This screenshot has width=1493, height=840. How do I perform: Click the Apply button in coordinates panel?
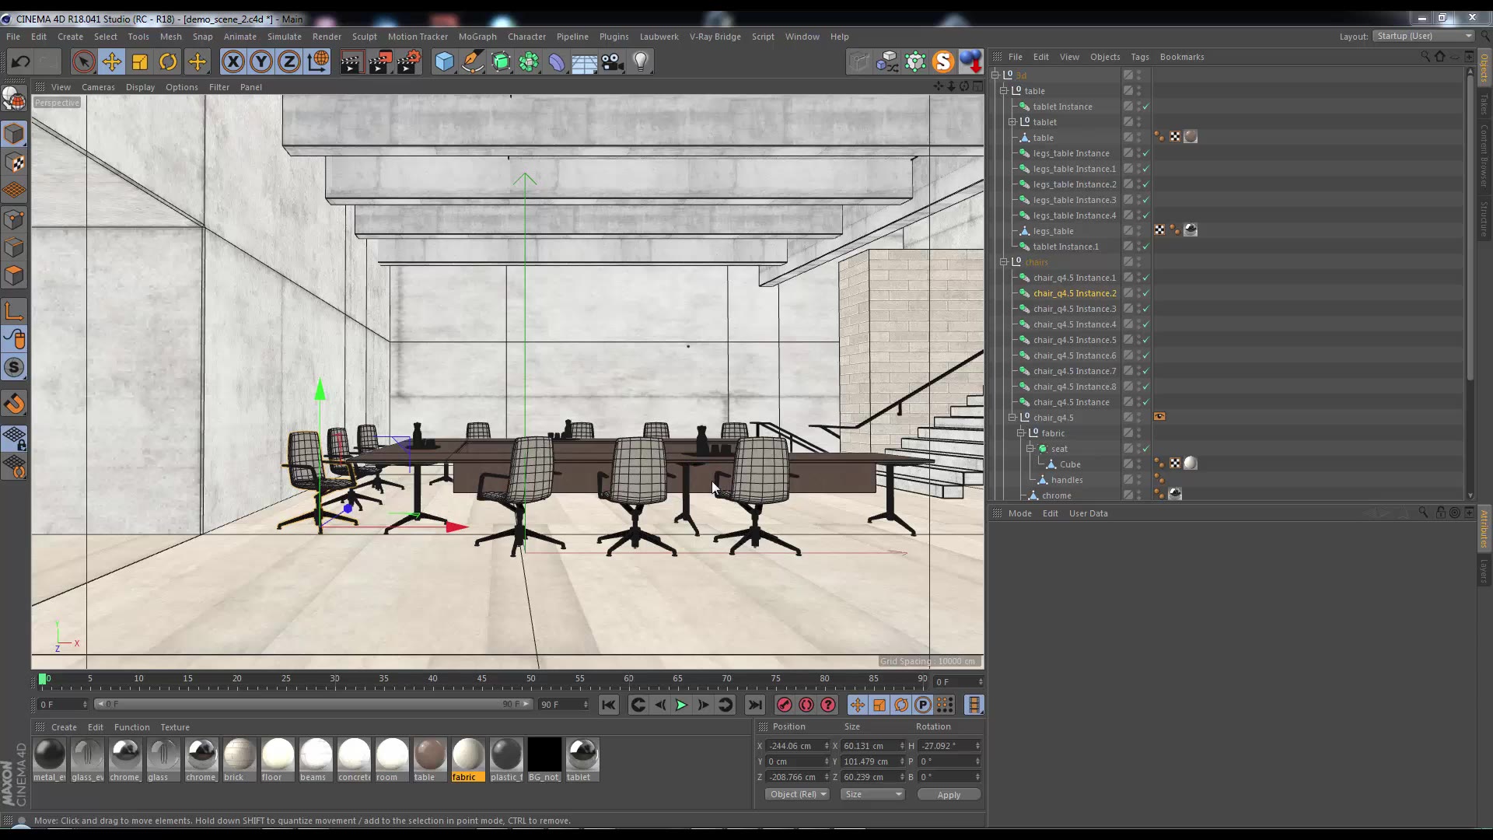tap(948, 795)
